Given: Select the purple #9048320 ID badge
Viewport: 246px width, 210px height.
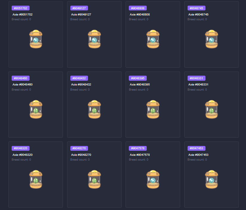Looking at the screenshot, I should (x=21, y=148).
